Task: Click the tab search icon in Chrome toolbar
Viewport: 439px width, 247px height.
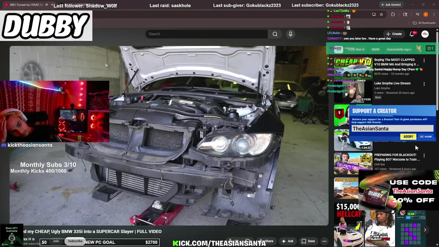Action: (405, 14)
